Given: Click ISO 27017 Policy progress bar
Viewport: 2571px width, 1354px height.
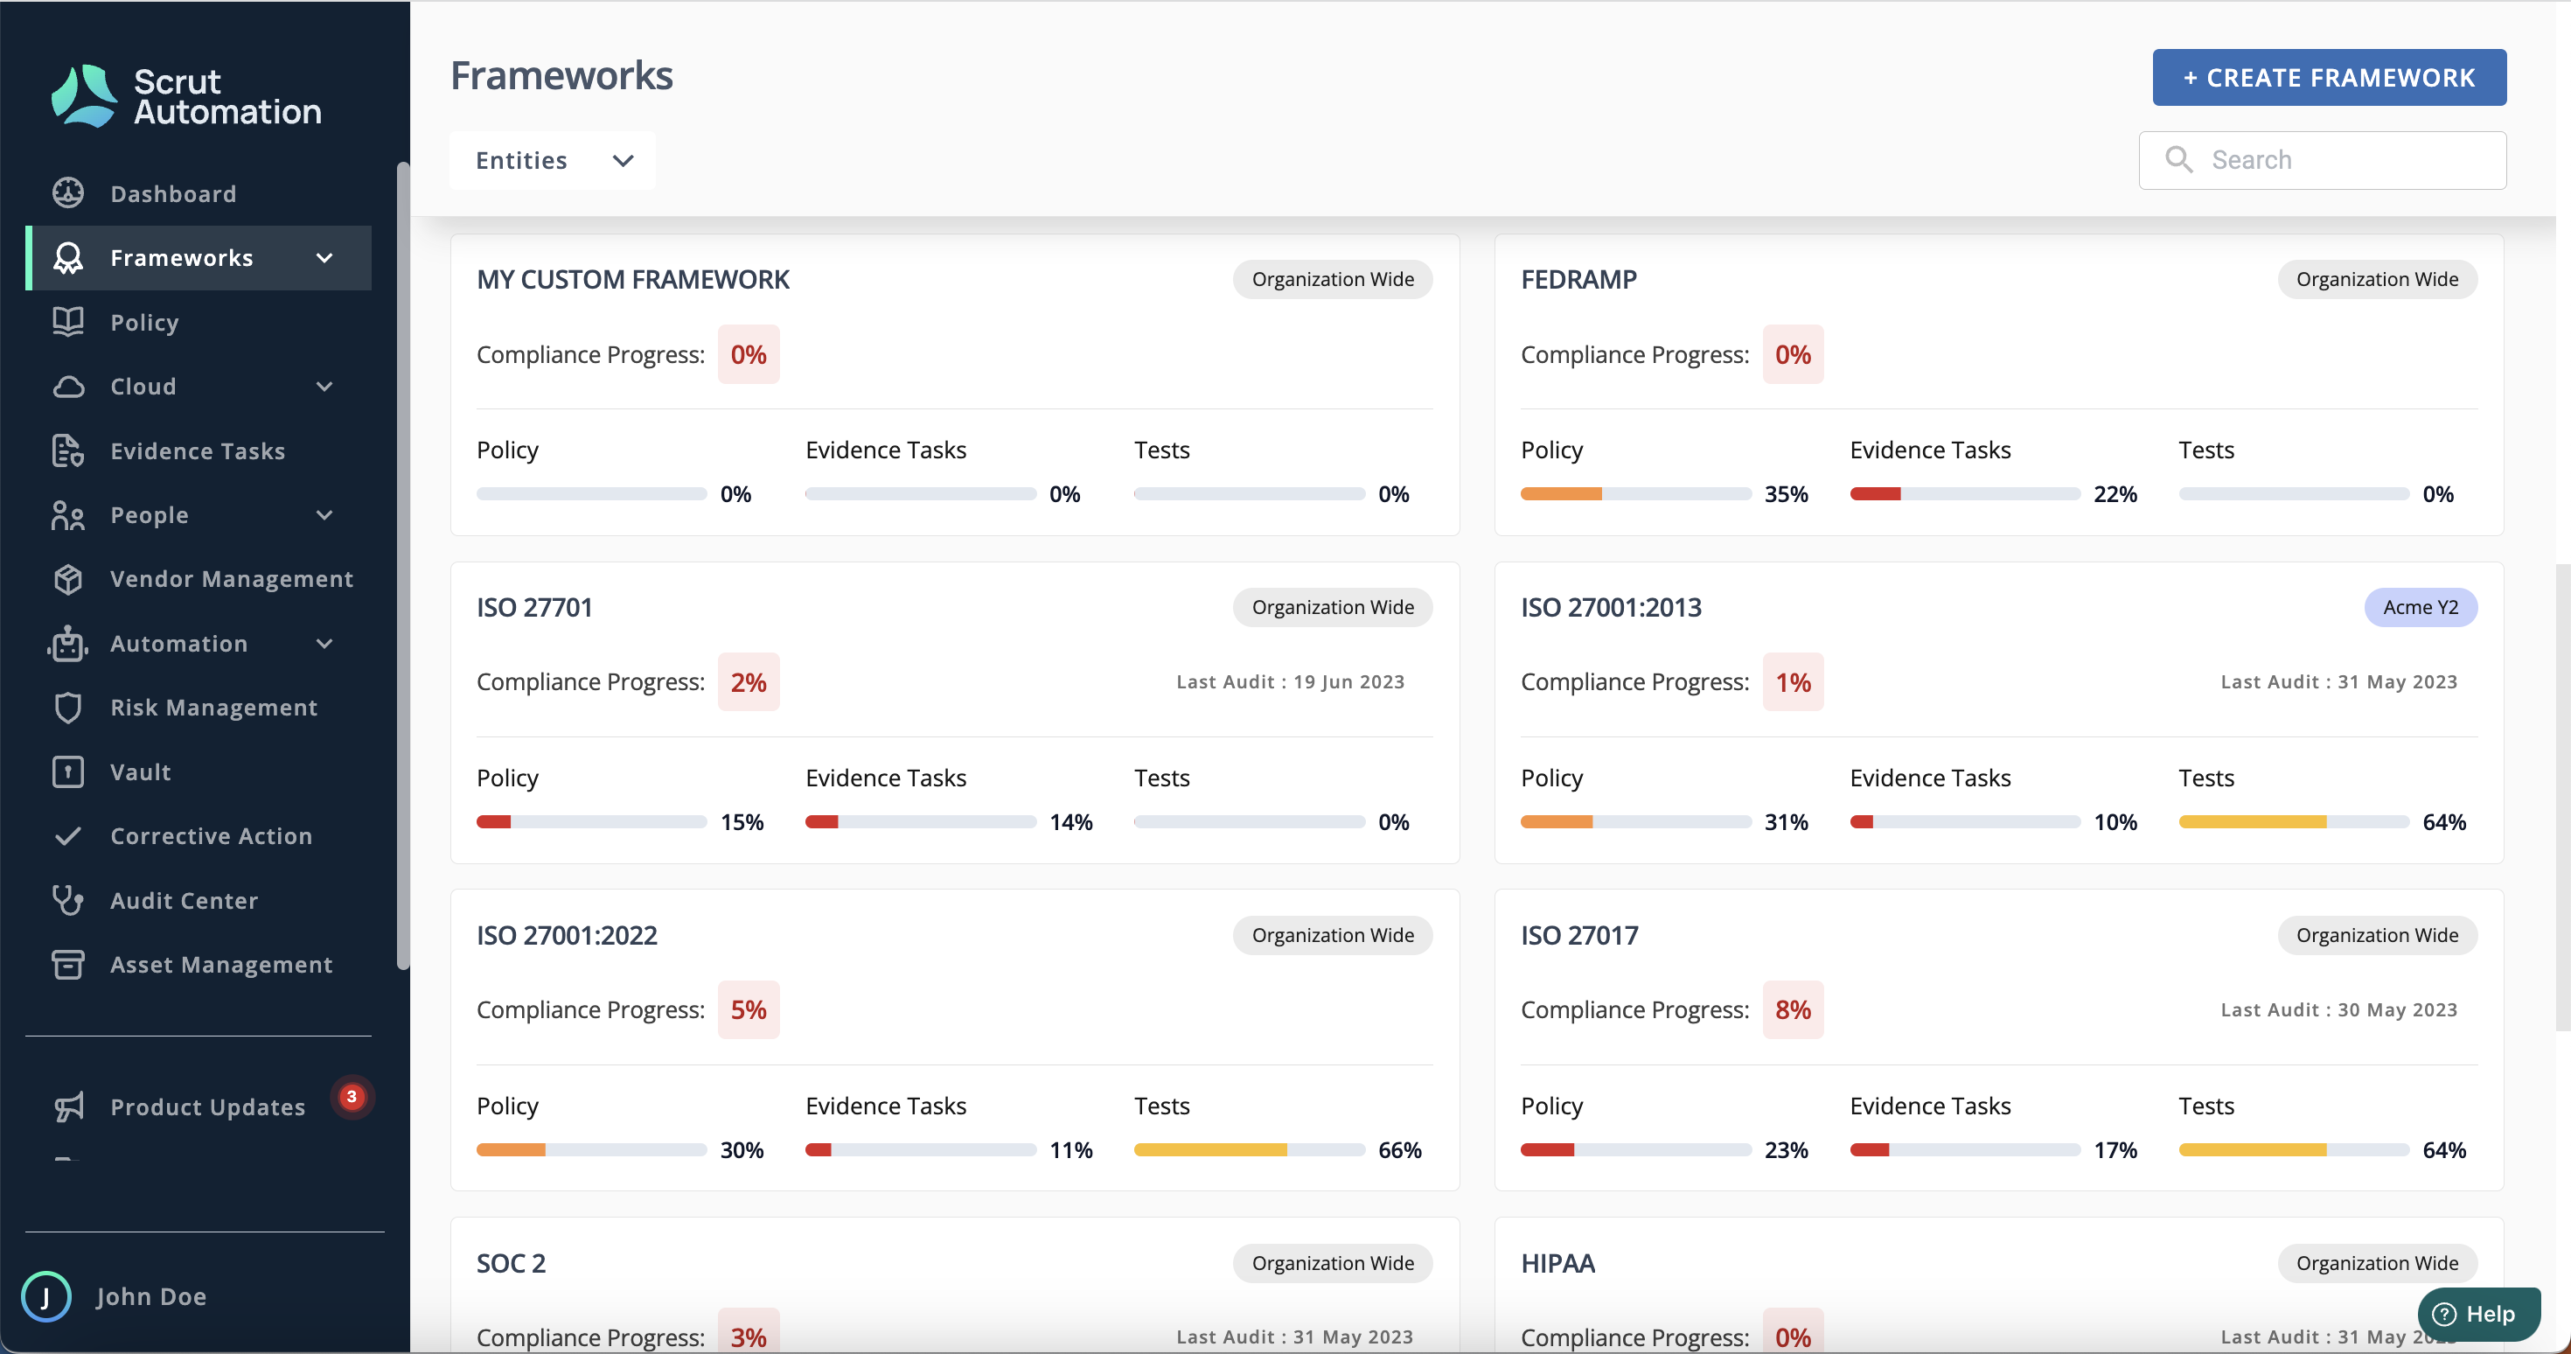Looking at the screenshot, I should [x=1634, y=1150].
